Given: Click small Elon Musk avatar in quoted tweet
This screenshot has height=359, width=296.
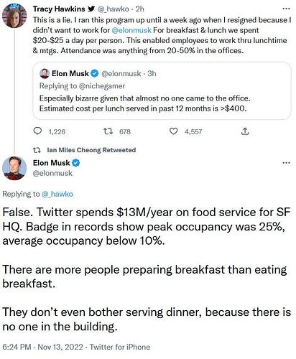Looking at the screenshot, I should point(45,73).
